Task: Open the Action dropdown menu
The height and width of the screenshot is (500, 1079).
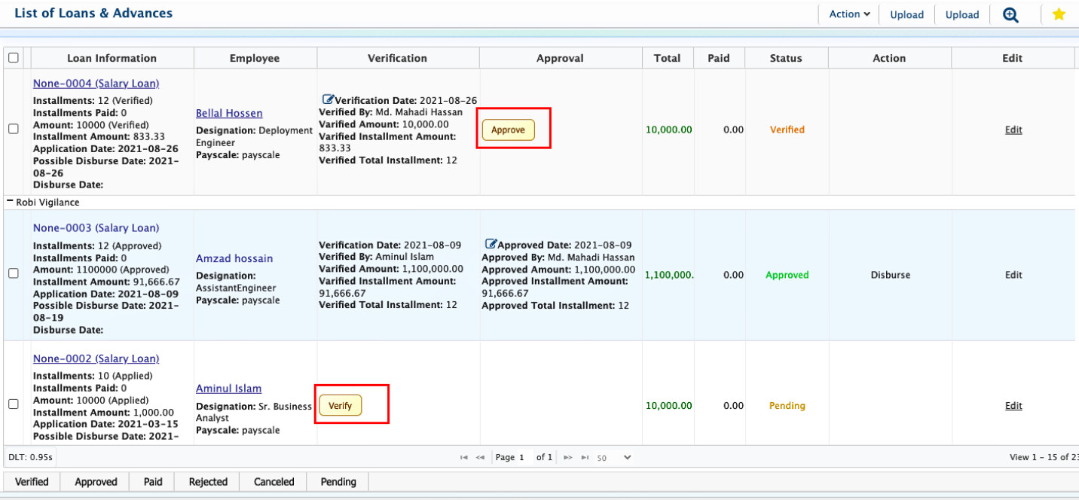Action: pyautogui.click(x=849, y=14)
